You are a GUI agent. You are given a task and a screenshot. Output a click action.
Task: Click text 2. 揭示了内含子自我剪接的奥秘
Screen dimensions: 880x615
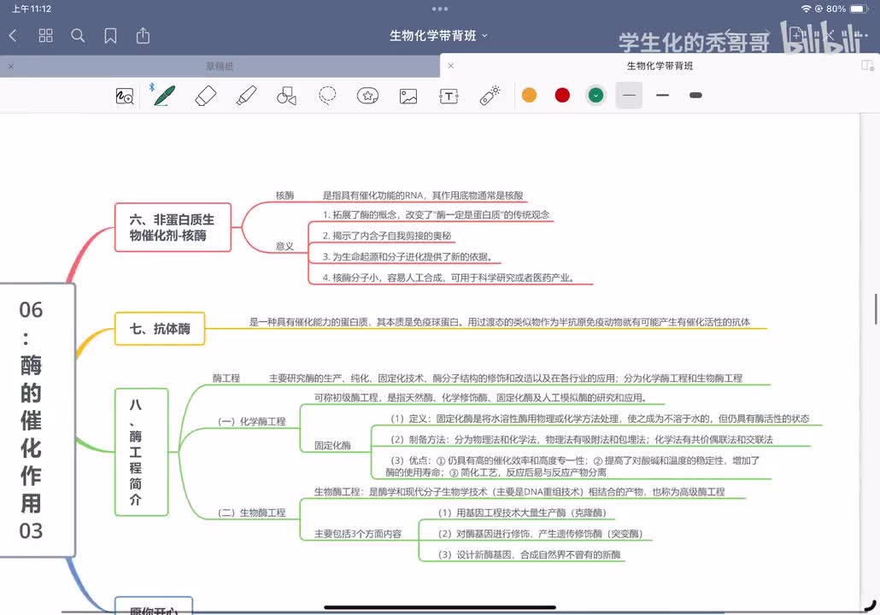387,236
